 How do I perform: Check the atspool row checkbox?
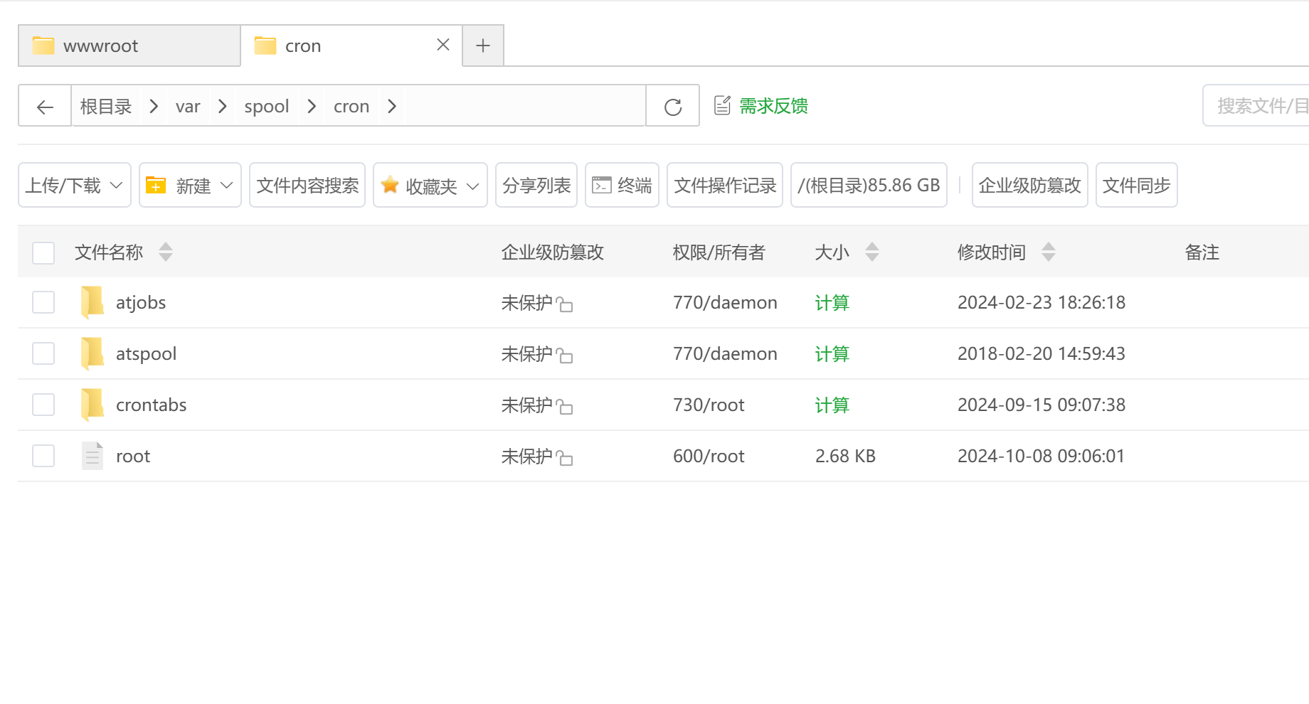coord(43,353)
